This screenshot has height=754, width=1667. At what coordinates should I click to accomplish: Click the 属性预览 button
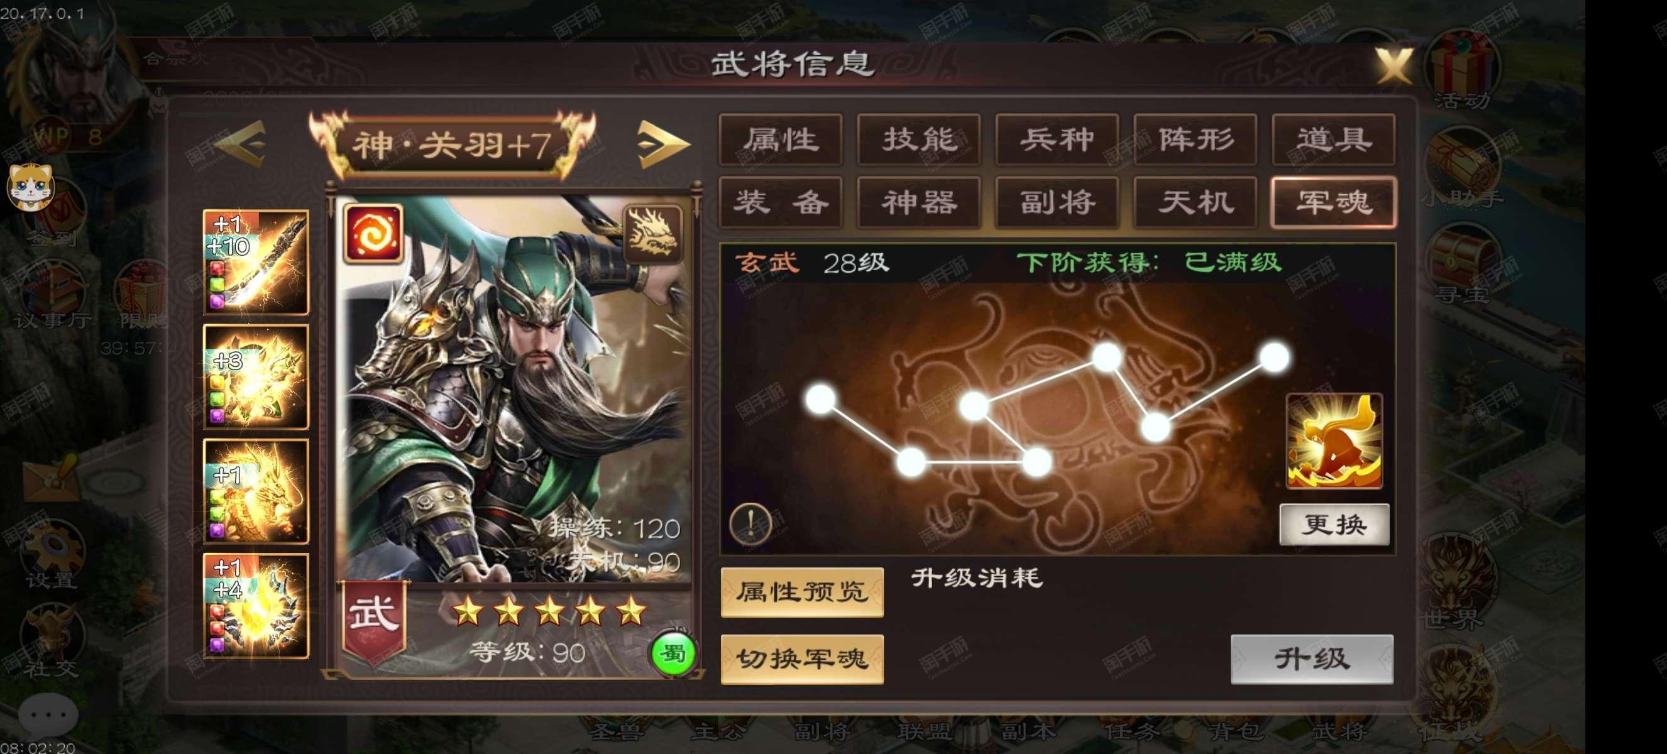(x=802, y=593)
